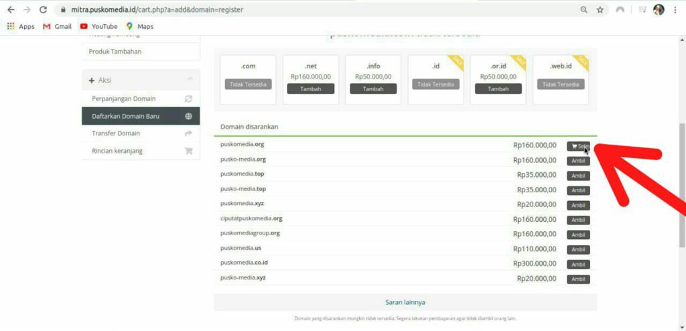Go back with browser back arrow

point(11,9)
